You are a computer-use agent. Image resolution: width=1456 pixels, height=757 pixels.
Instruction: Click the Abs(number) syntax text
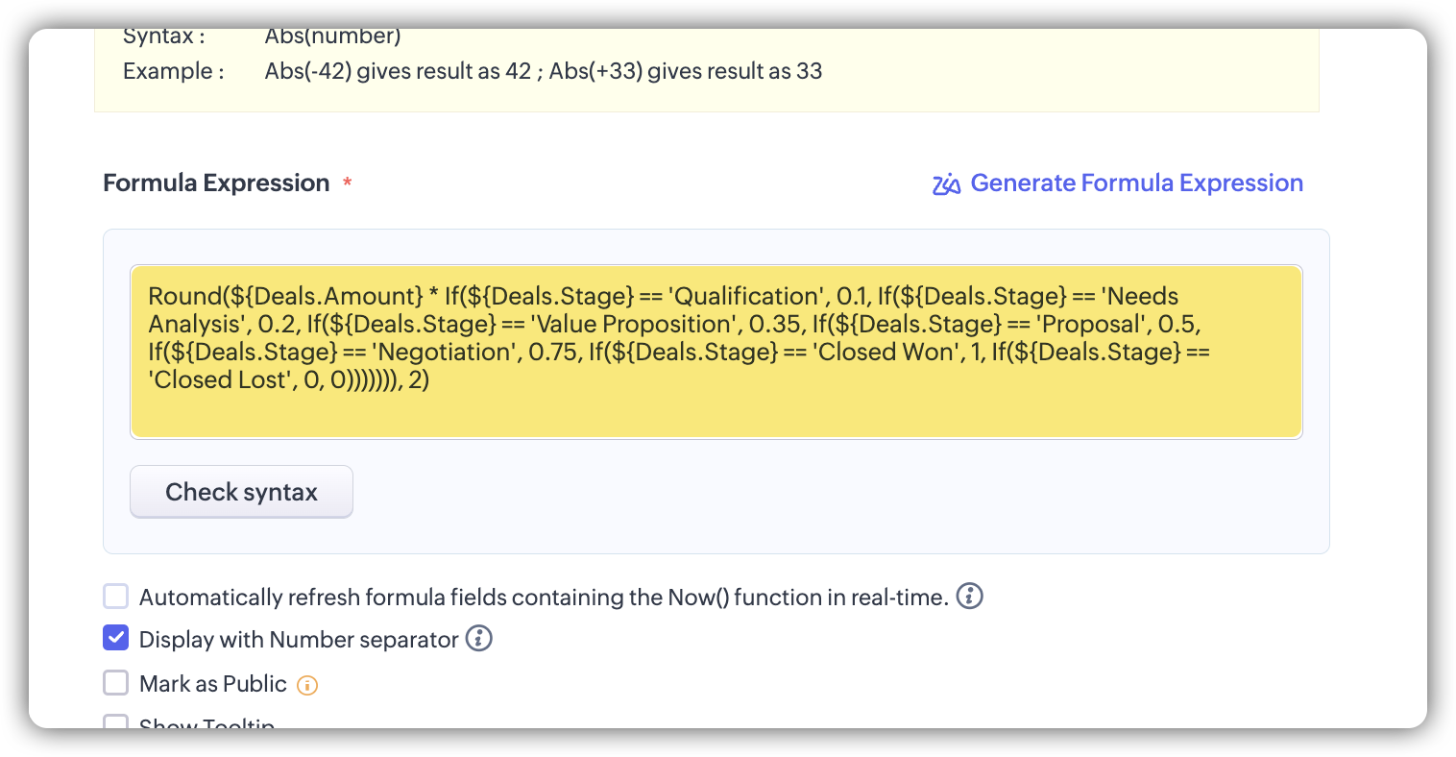click(332, 37)
